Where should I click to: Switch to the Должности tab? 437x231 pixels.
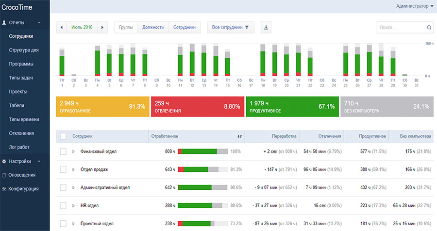pos(153,28)
